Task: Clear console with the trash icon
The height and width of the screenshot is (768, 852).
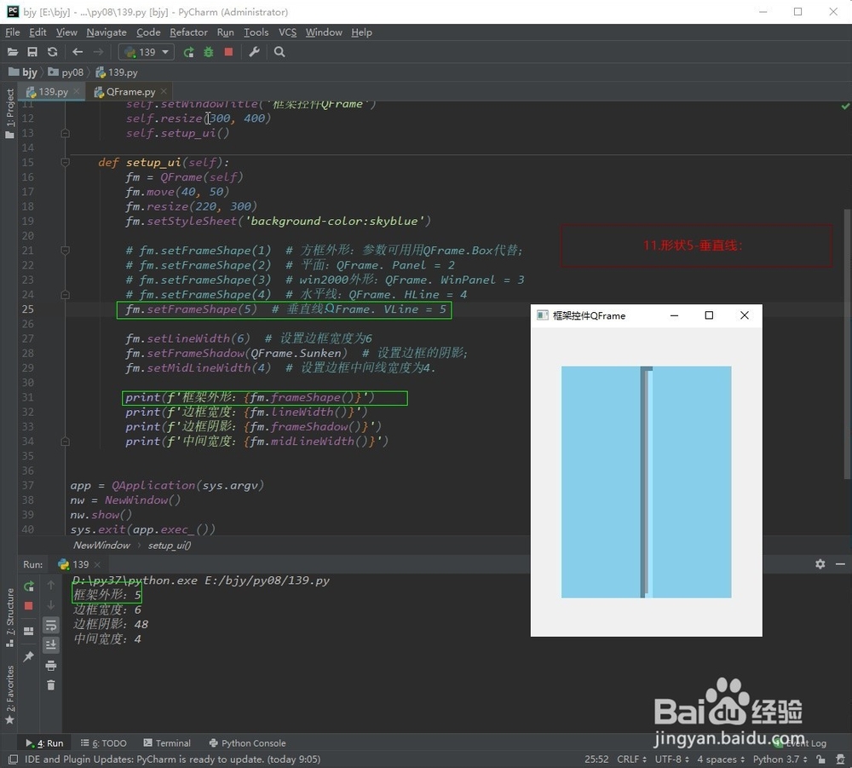Action: (50, 685)
